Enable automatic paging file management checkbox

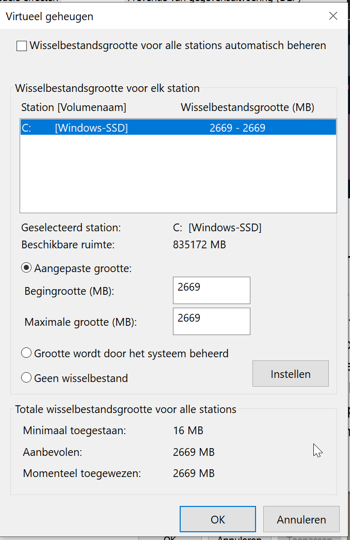22,46
